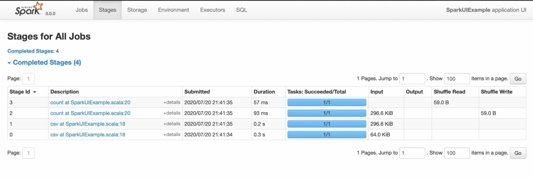This screenshot has height=180, width=533.
Task: Sort table by Shuffle Write header
Action: [496, 92]
